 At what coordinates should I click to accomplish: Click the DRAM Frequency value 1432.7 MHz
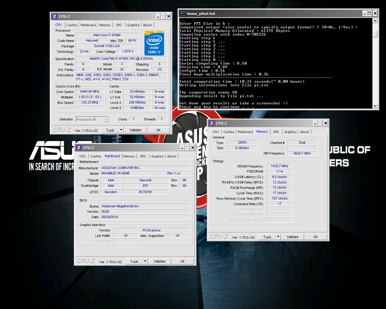pyautogui.click(x=280, y=166)
